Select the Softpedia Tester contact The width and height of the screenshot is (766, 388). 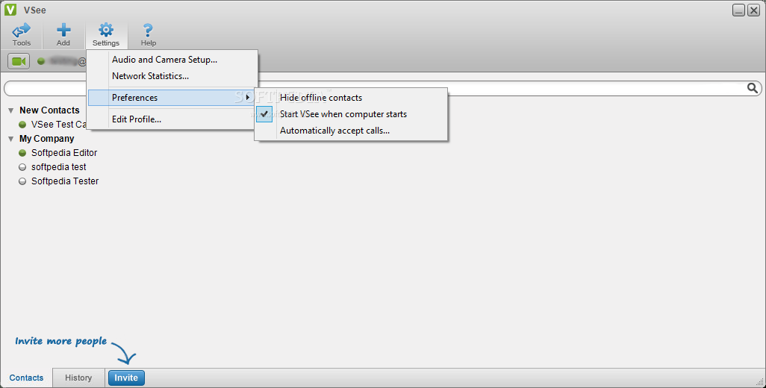pyautogui.click(x=65, y=181)
